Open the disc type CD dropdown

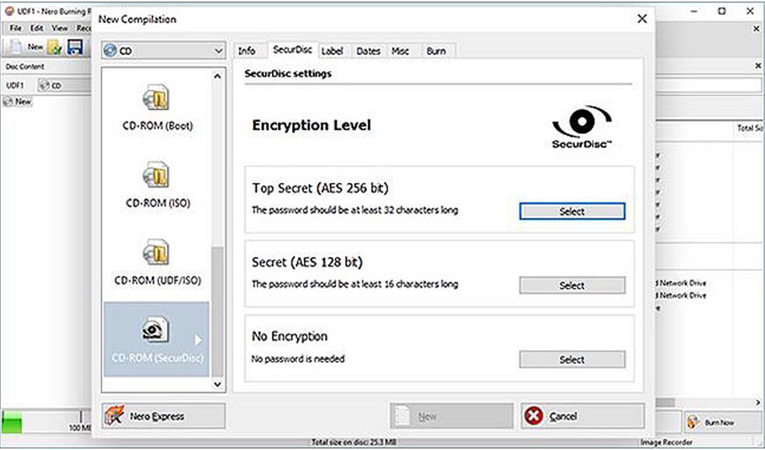(163, 51)
